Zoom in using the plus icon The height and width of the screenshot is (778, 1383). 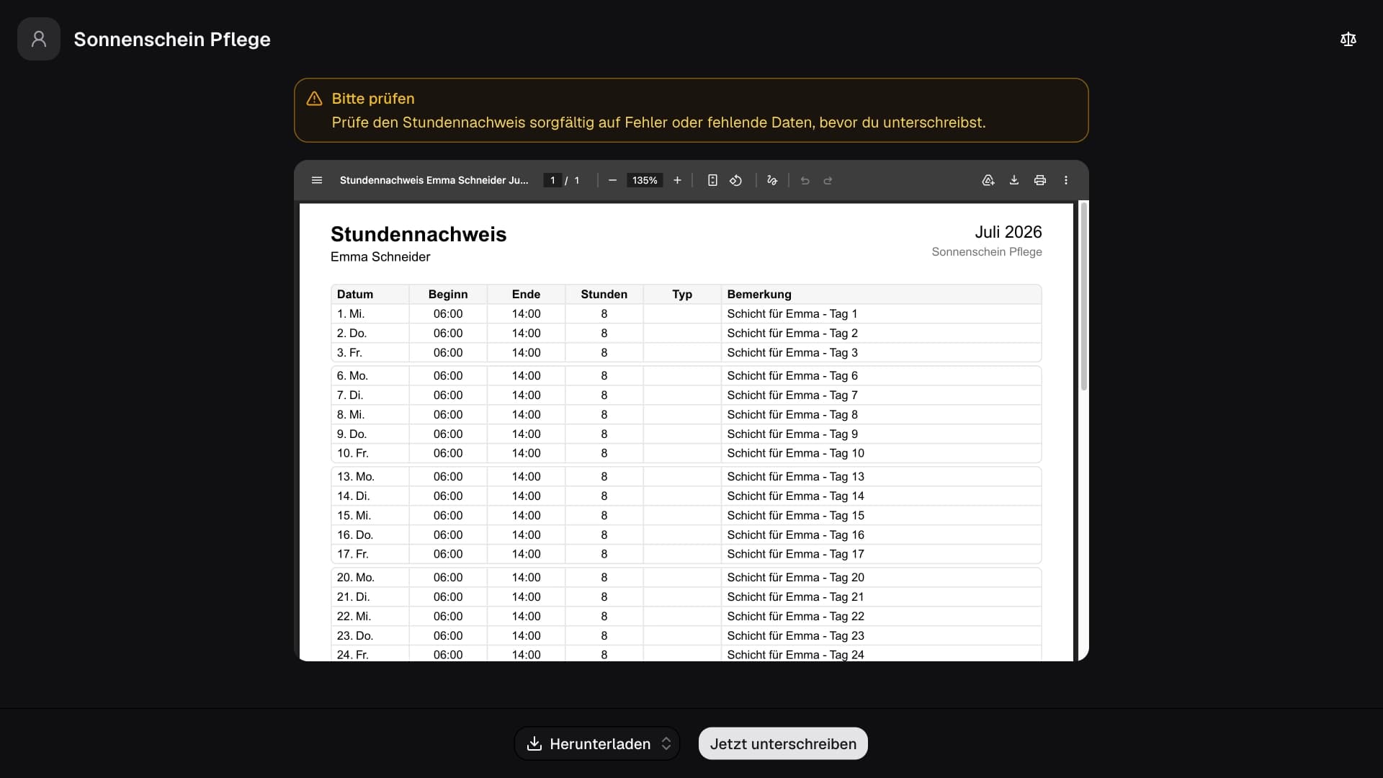[677, 180]
